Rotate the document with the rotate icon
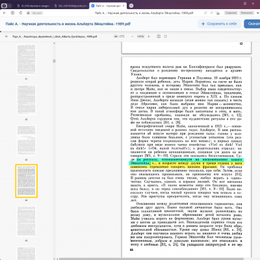Image resolution: width=260 pixels, height=260 pixels. pyautogui.click(x=165, y=36)
